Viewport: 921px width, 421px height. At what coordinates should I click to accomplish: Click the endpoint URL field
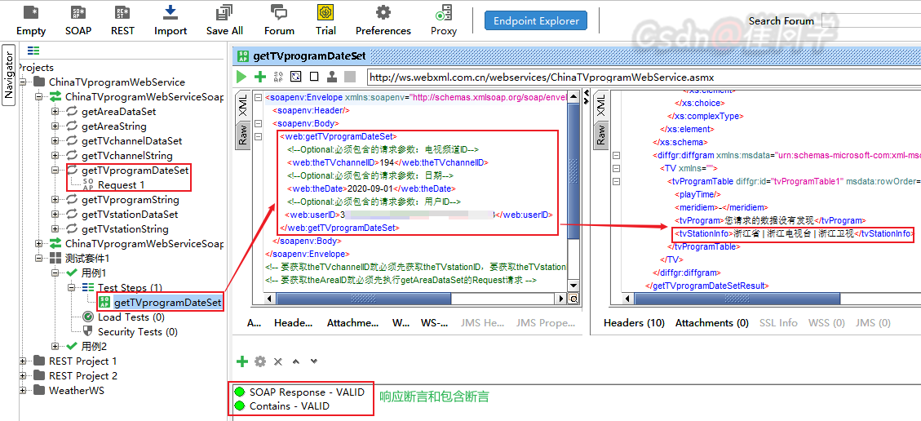[x=644, y=77]
